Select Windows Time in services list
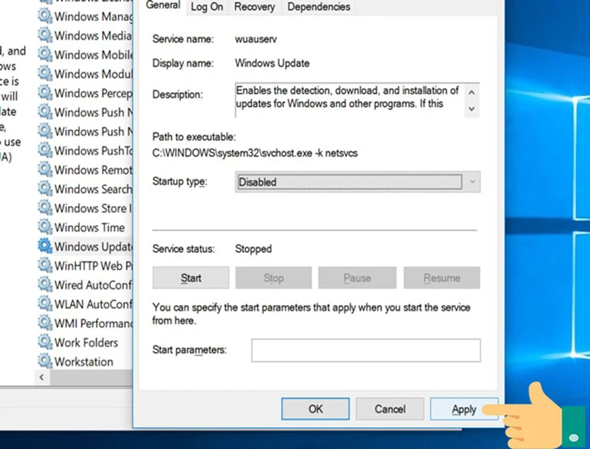 click(90, 228)
